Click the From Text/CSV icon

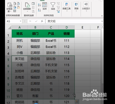pos(15,4)
